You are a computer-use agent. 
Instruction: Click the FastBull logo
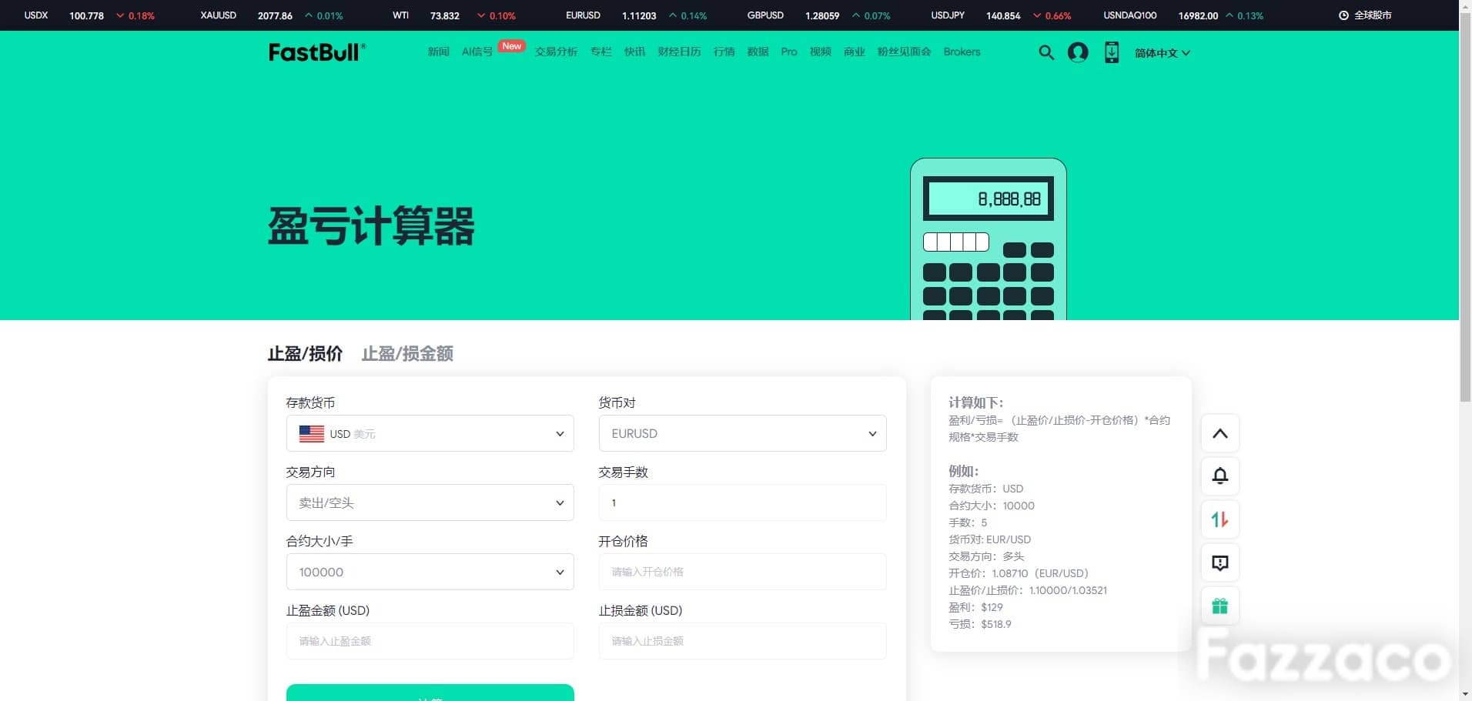[x=317, y=52]
